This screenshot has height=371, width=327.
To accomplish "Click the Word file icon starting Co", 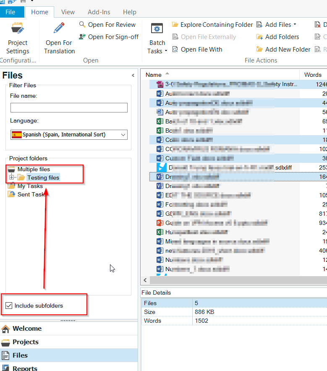I will tap(160, 140).
